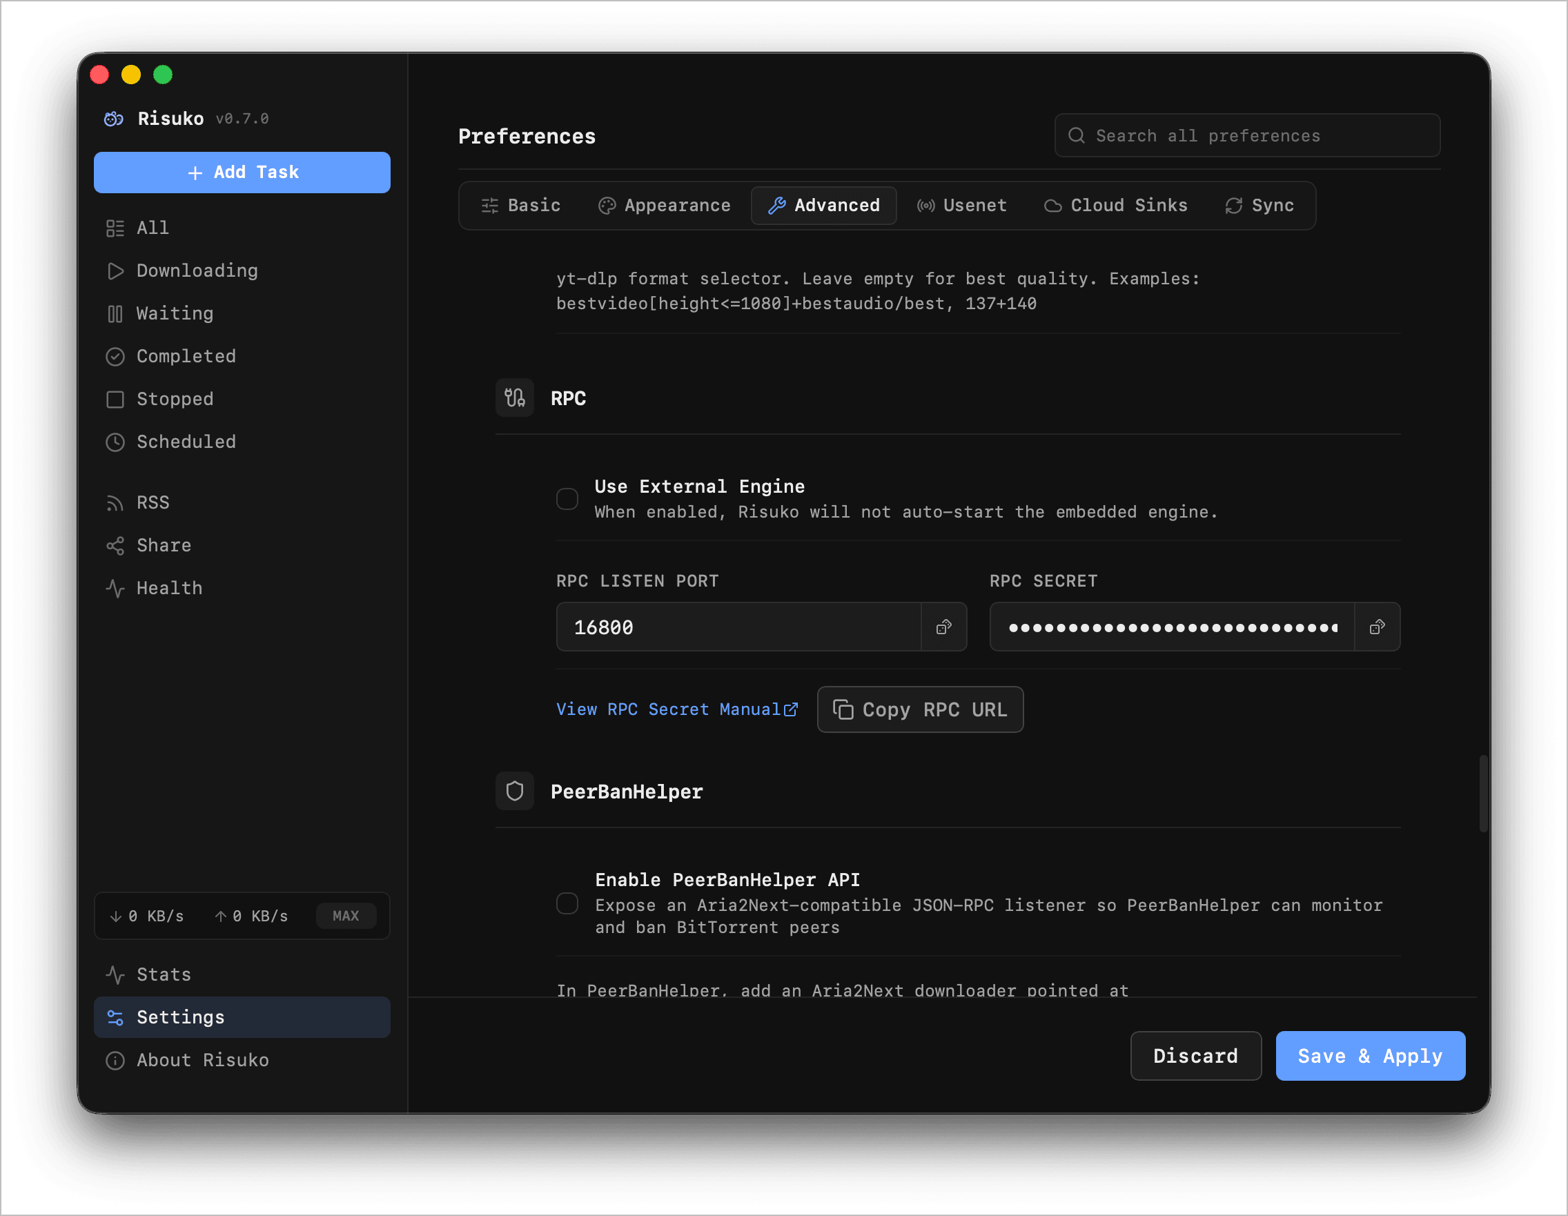Open the All tasks list
1568x1216 pixels.
pos(242,228)
